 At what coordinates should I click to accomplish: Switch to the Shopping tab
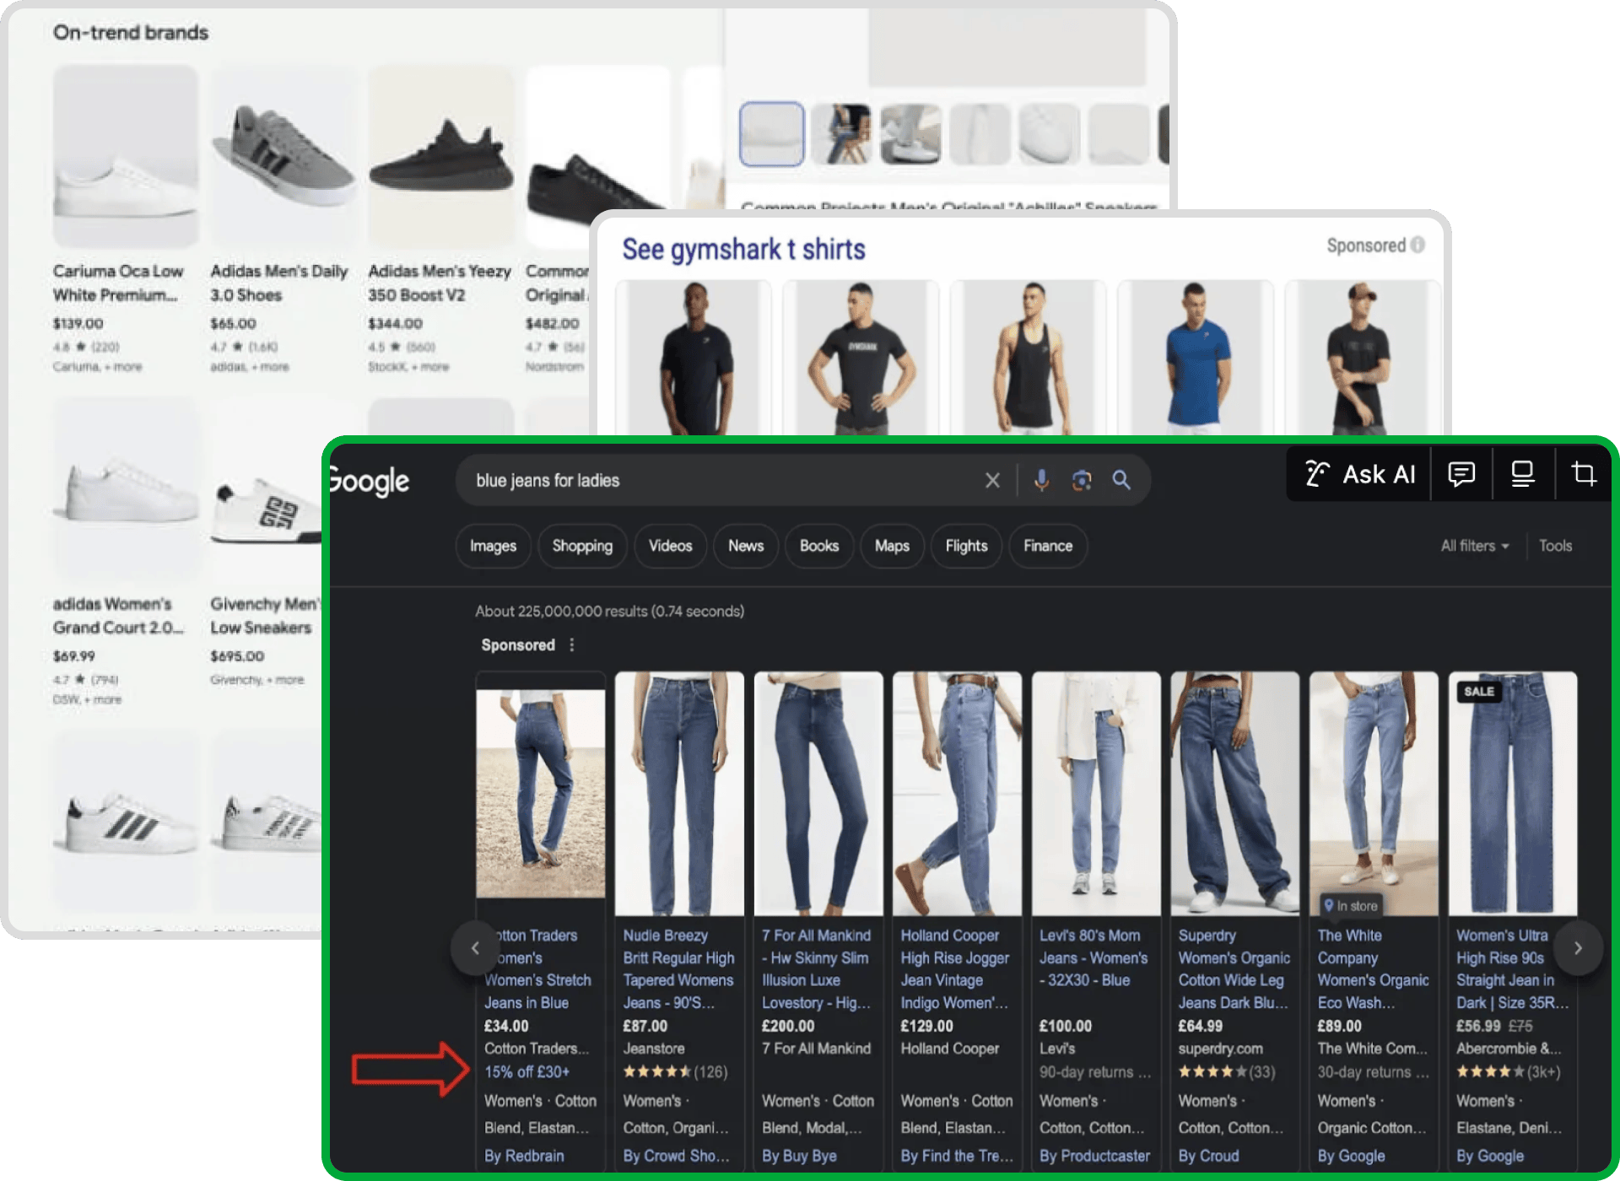[582, 546]
